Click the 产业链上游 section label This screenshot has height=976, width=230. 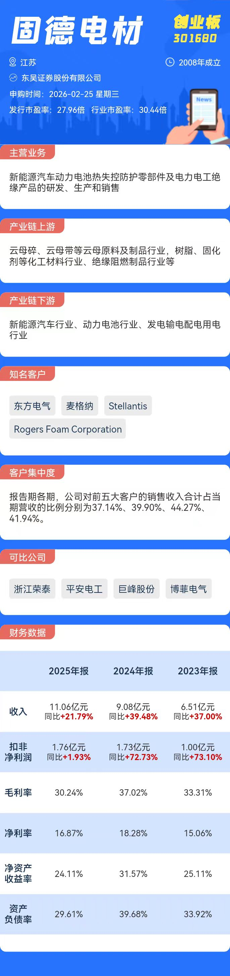pyautogui.click(x=32, y=227)
